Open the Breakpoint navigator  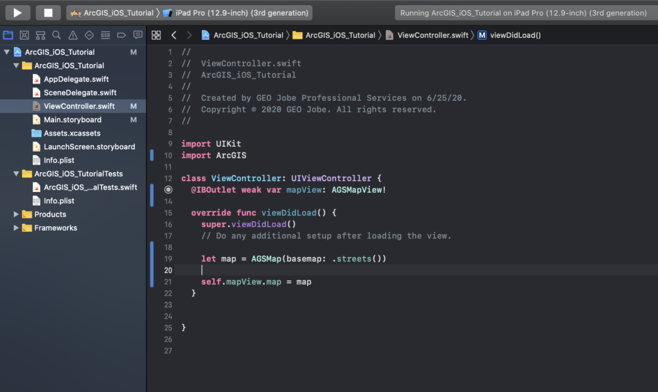(121, 35)
